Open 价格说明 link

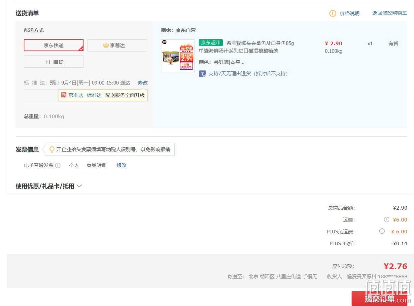click(x=350, y=13)
